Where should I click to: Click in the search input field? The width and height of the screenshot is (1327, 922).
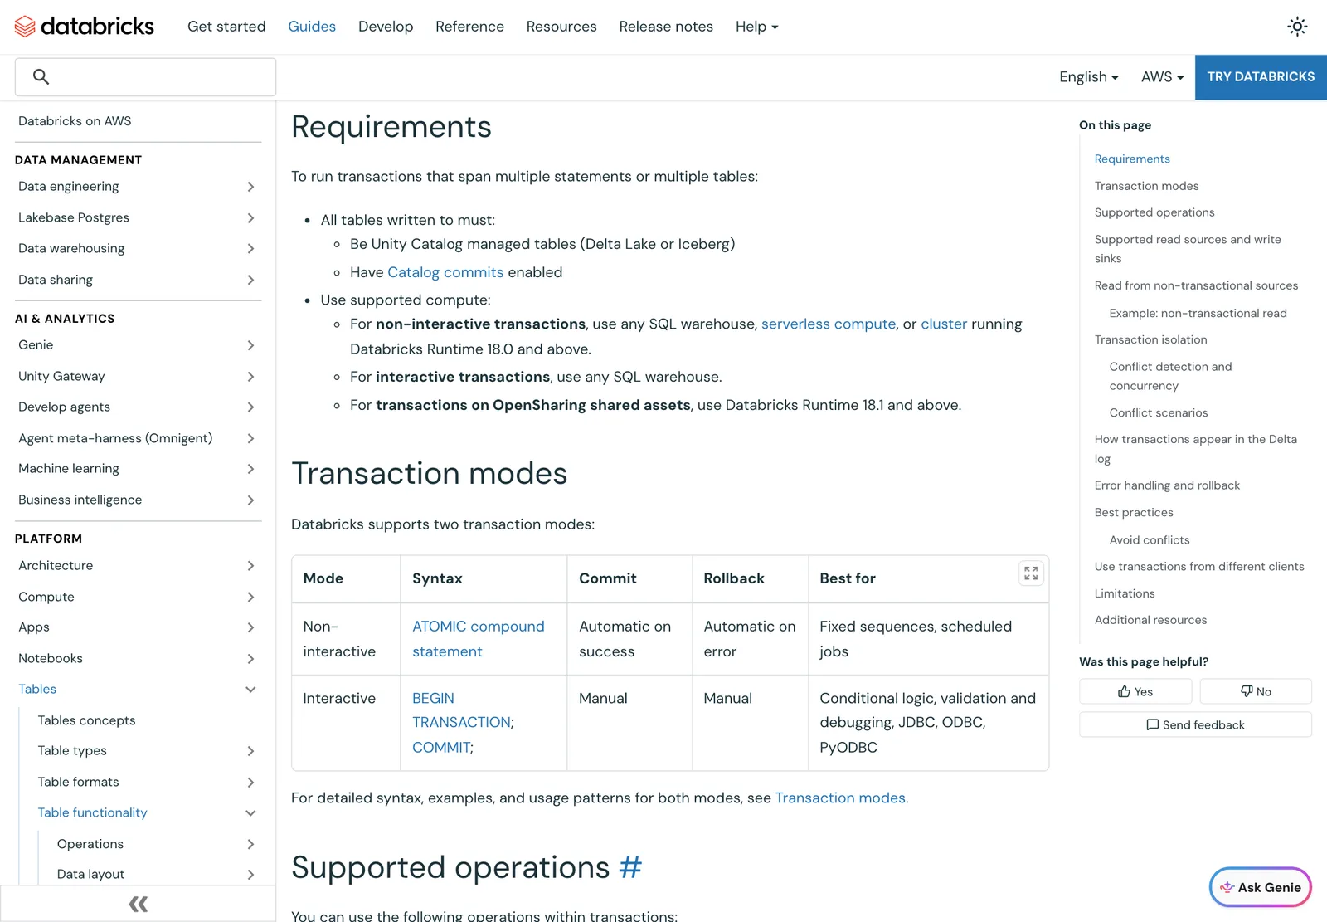click(x=145, y=77)
